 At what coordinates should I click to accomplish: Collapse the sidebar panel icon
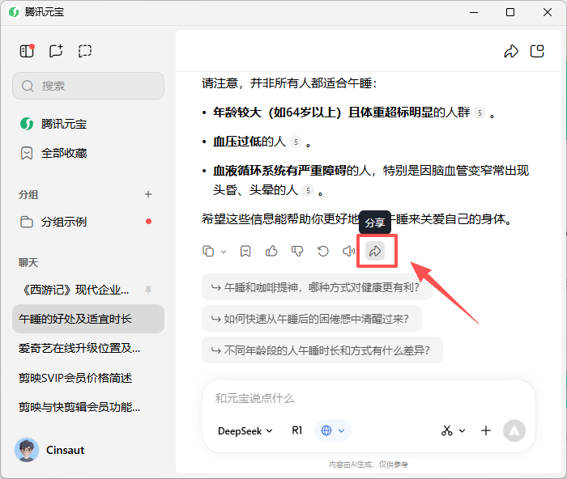(x=27, y=51)
